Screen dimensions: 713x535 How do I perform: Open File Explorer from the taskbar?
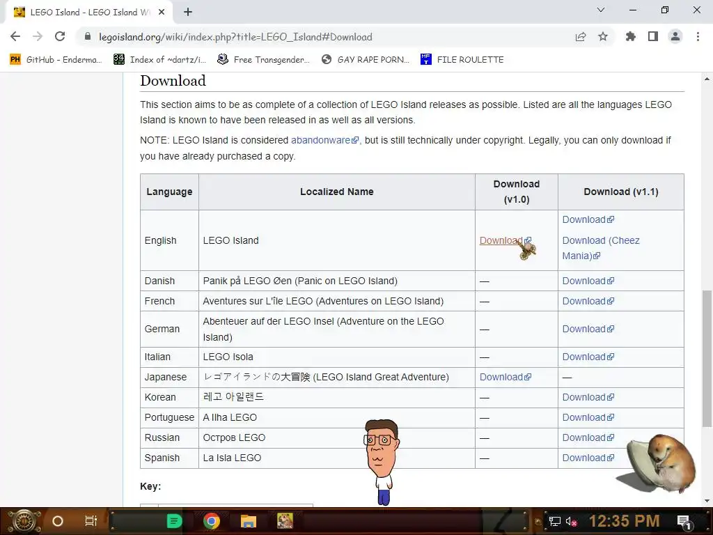pos(249,521)
